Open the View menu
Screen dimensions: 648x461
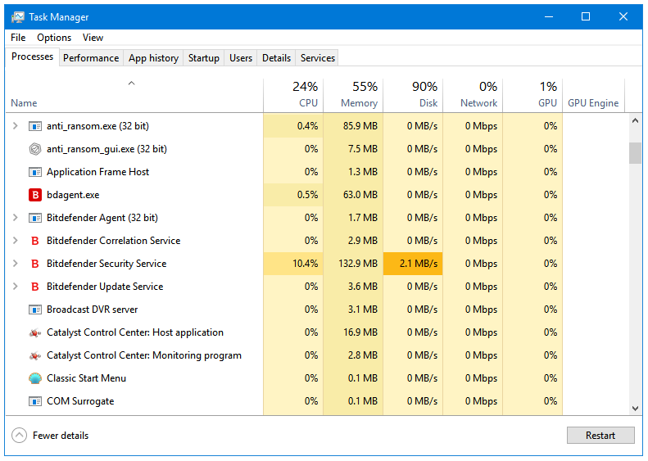tap(93, 38)
